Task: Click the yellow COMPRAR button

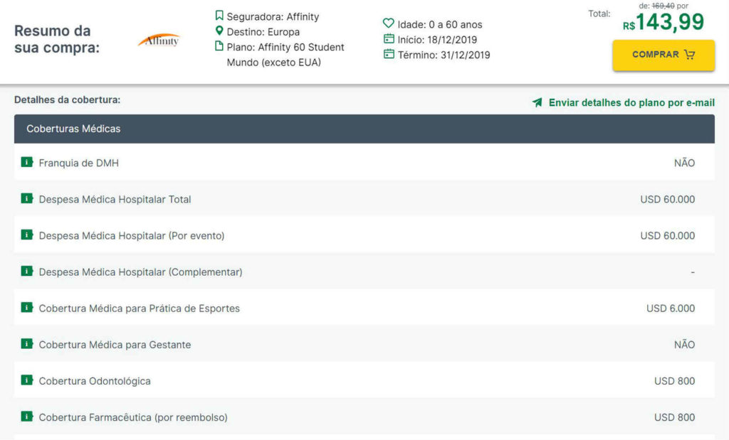Action: pos(664,55)
